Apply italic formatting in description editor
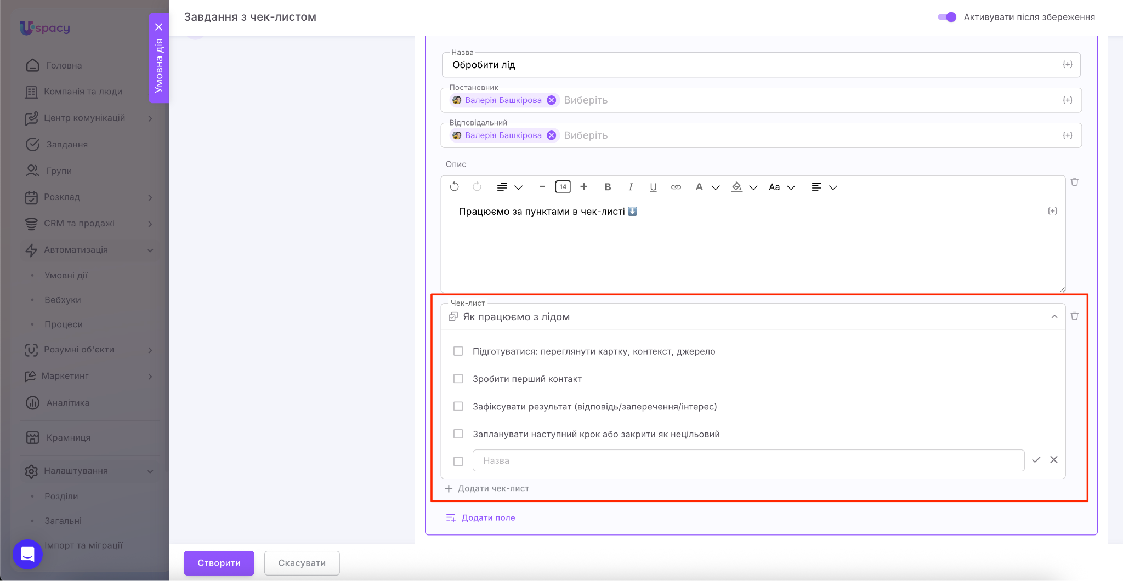Screen dimensions: 1123x581 631,187
